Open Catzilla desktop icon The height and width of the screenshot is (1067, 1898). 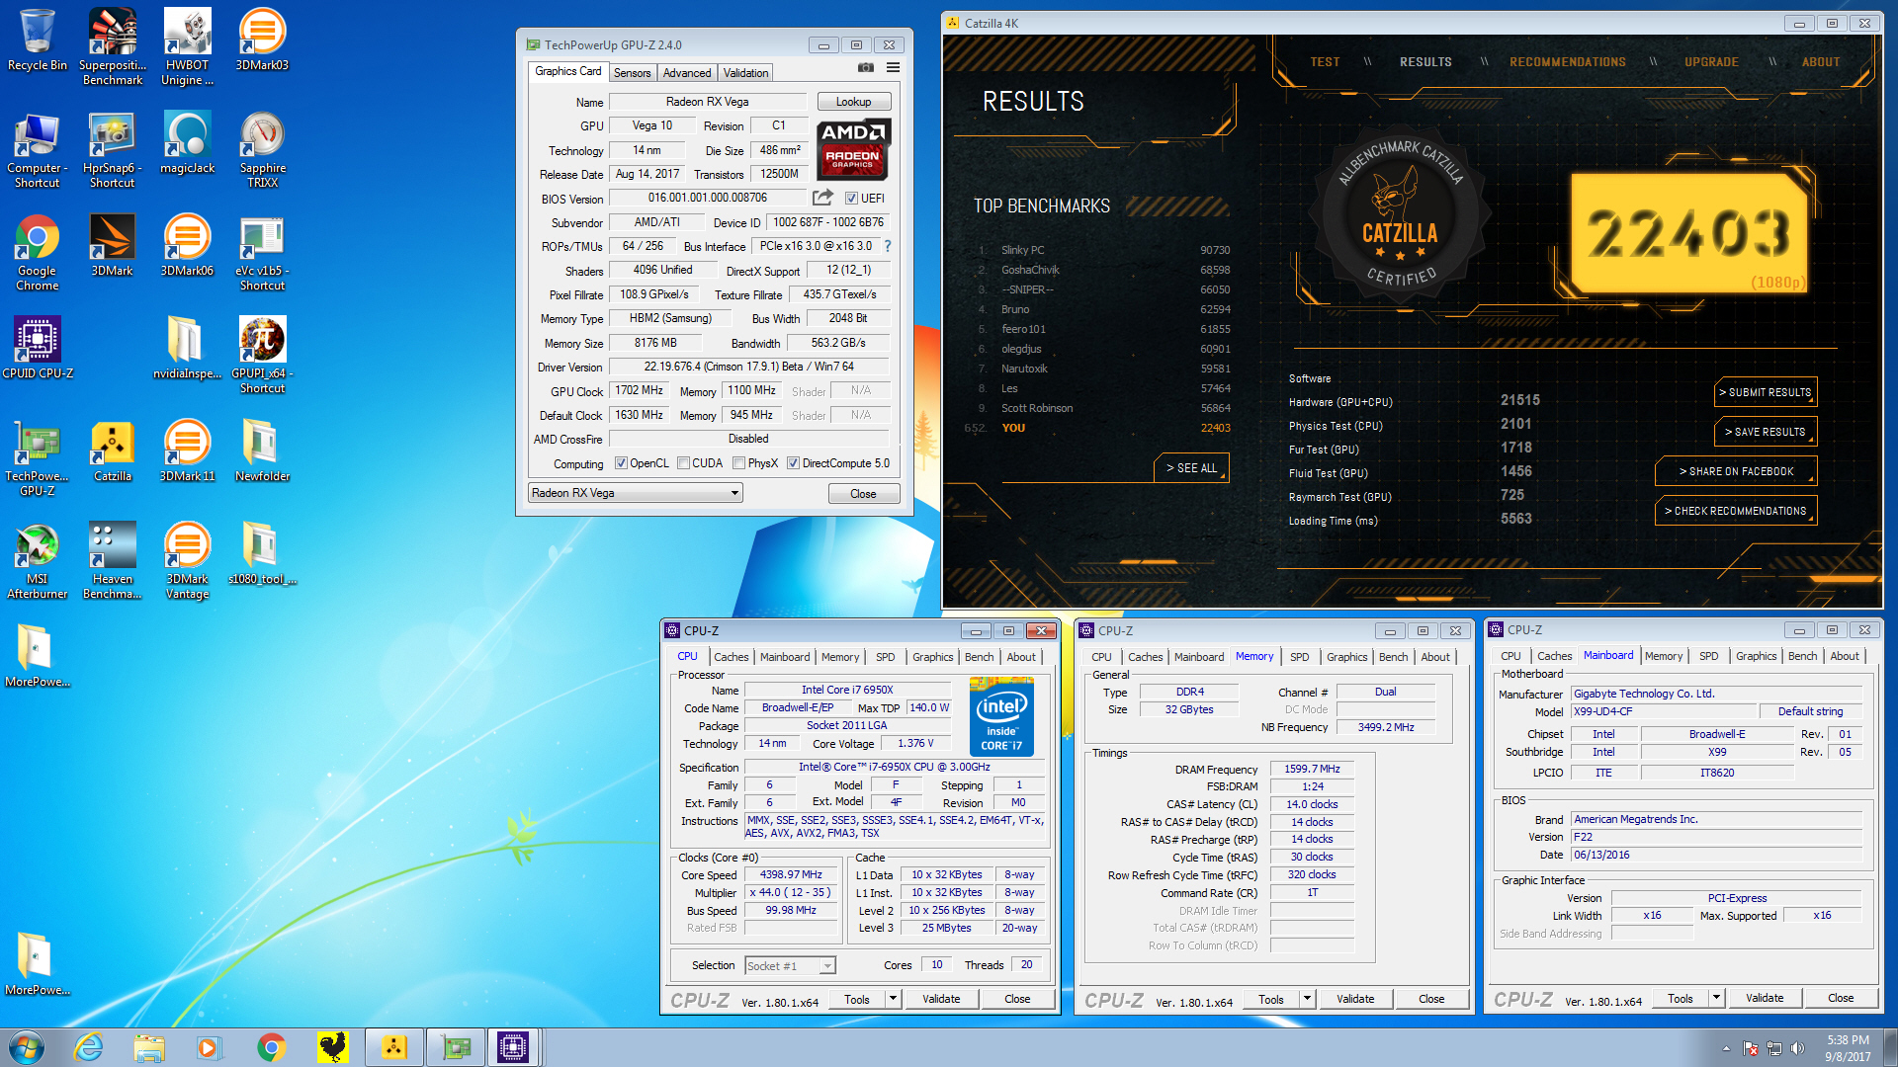(x=113, y=451)
